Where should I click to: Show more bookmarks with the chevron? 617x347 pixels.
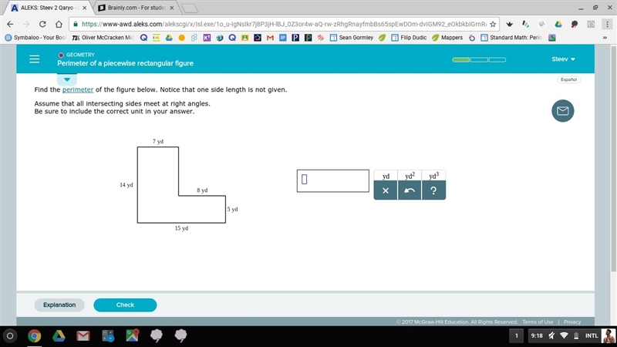(605, 38)
